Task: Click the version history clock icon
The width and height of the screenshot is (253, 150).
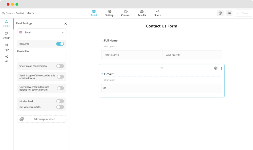Action: click(220, 13)
